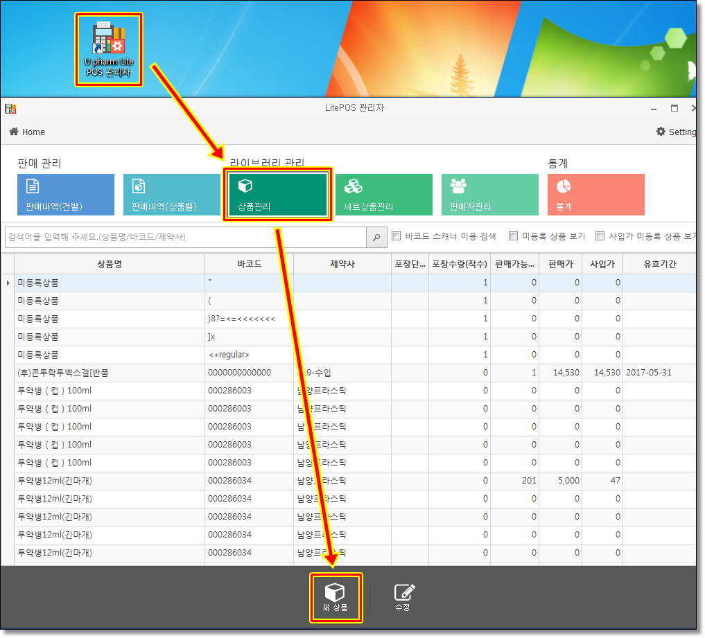The width and height of the screenshot is (705, 638).
Task: Click the 수정 edit icon in the bottom bar
Action: tap(404, 598)
